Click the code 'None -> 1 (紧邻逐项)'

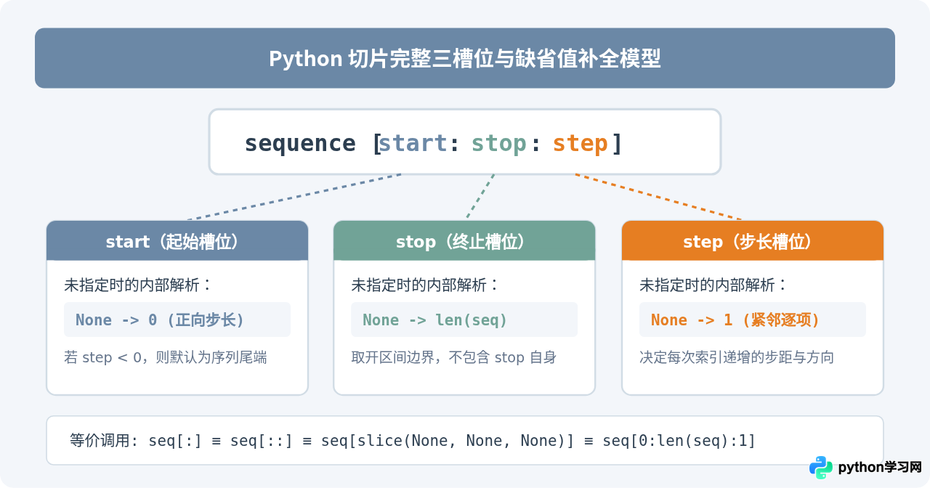(735, 320)
